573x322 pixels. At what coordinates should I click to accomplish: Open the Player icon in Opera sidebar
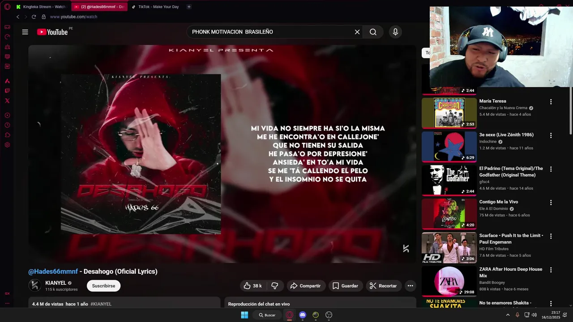(x=7, y=115)
